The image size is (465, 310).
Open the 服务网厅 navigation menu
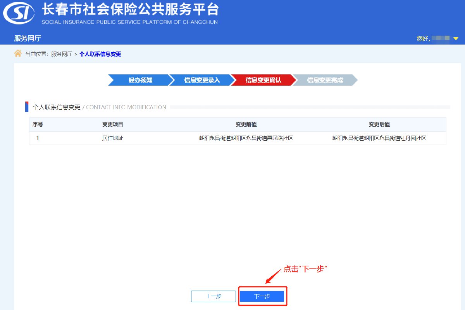point(28,38)
